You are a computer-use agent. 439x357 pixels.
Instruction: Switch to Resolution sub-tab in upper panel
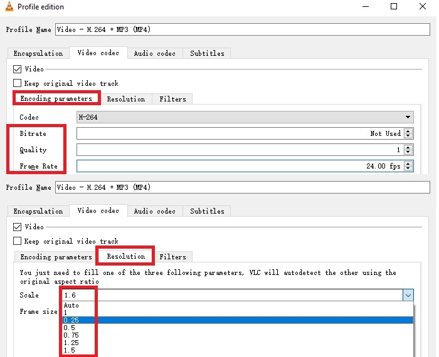(x=126, y=99)
